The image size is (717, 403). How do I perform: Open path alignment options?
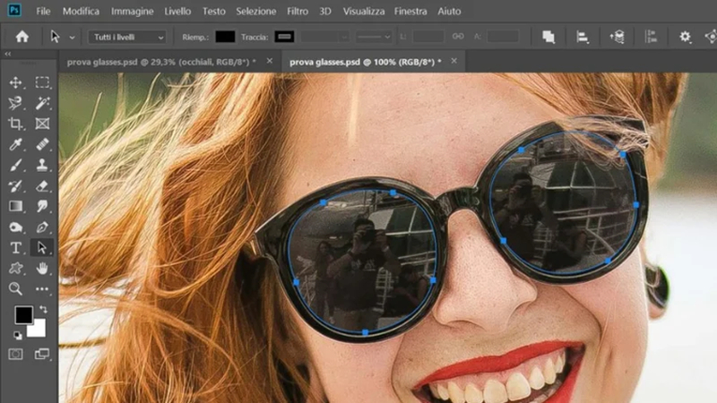(582, 37)
